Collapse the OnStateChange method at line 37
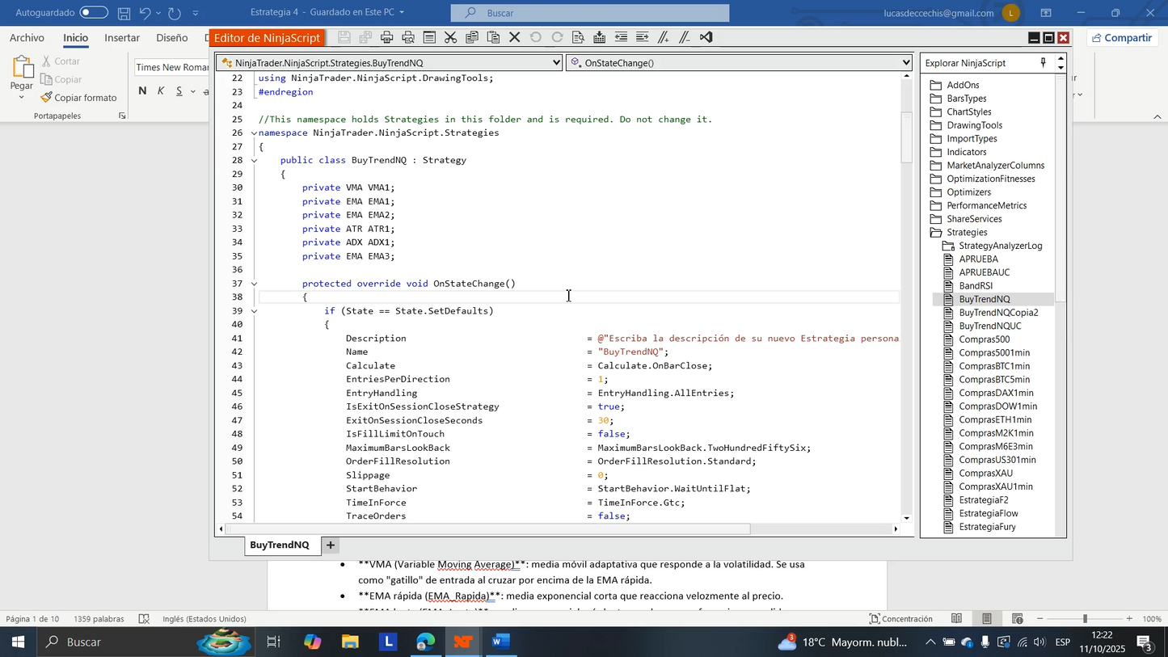The image size is (1168, 657). (254, 284)
